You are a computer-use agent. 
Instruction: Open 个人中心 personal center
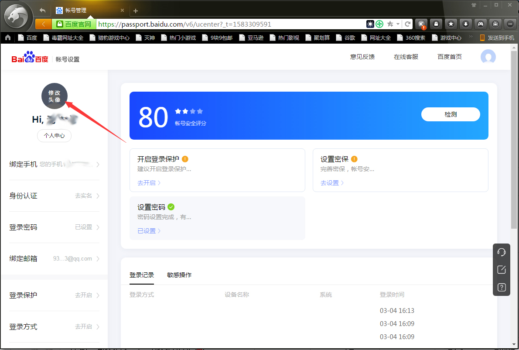click(x=54, y=136)
